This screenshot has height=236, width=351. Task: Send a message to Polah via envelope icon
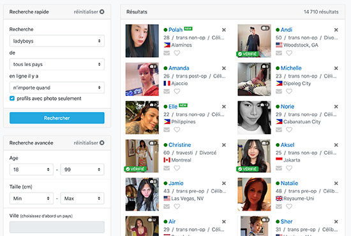pyautogui.click(x=167, y=53)
